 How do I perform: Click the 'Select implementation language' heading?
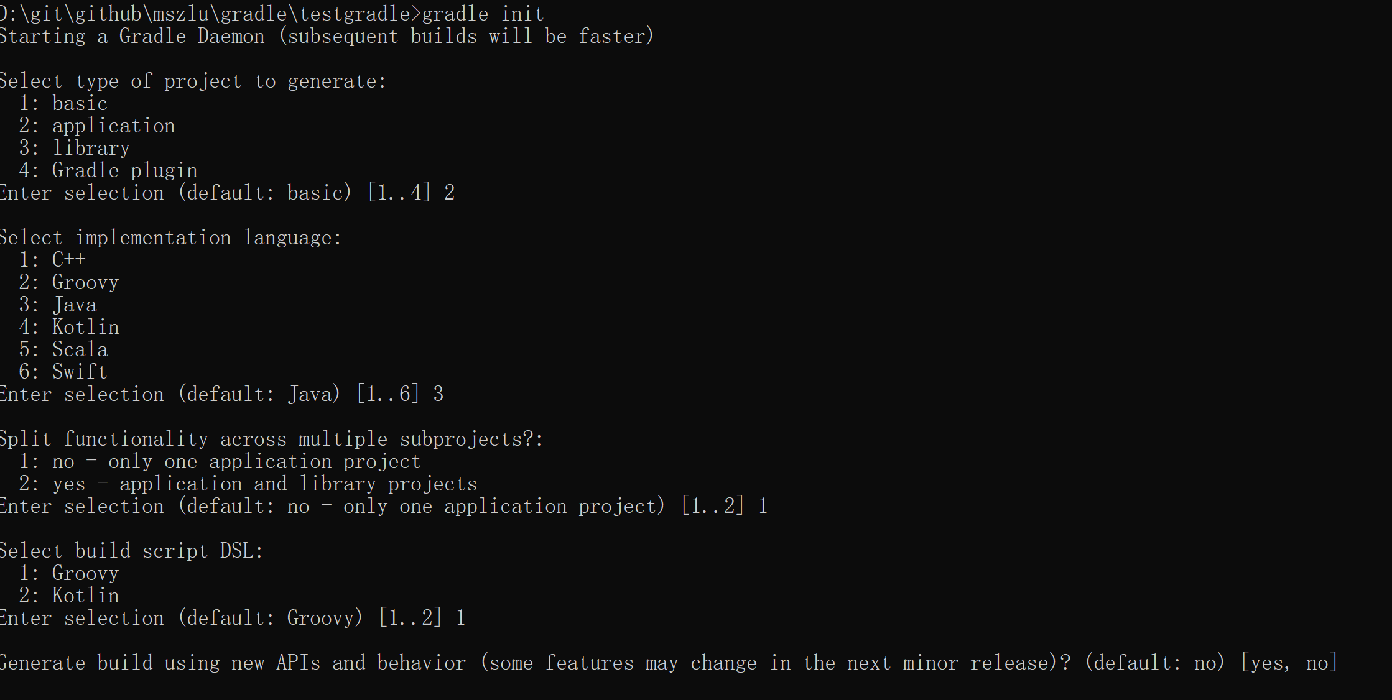170,237
